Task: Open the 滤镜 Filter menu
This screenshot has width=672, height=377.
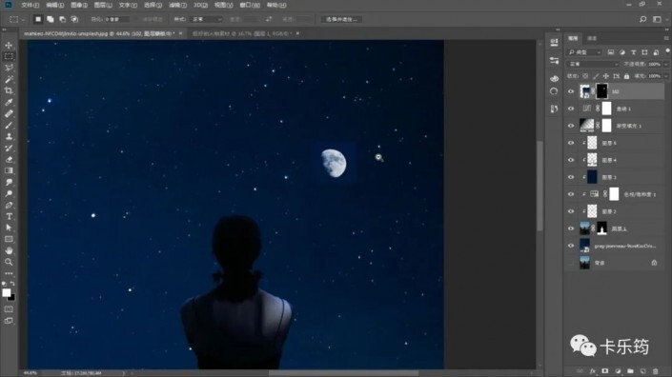Action: click(x=177, y=5)
